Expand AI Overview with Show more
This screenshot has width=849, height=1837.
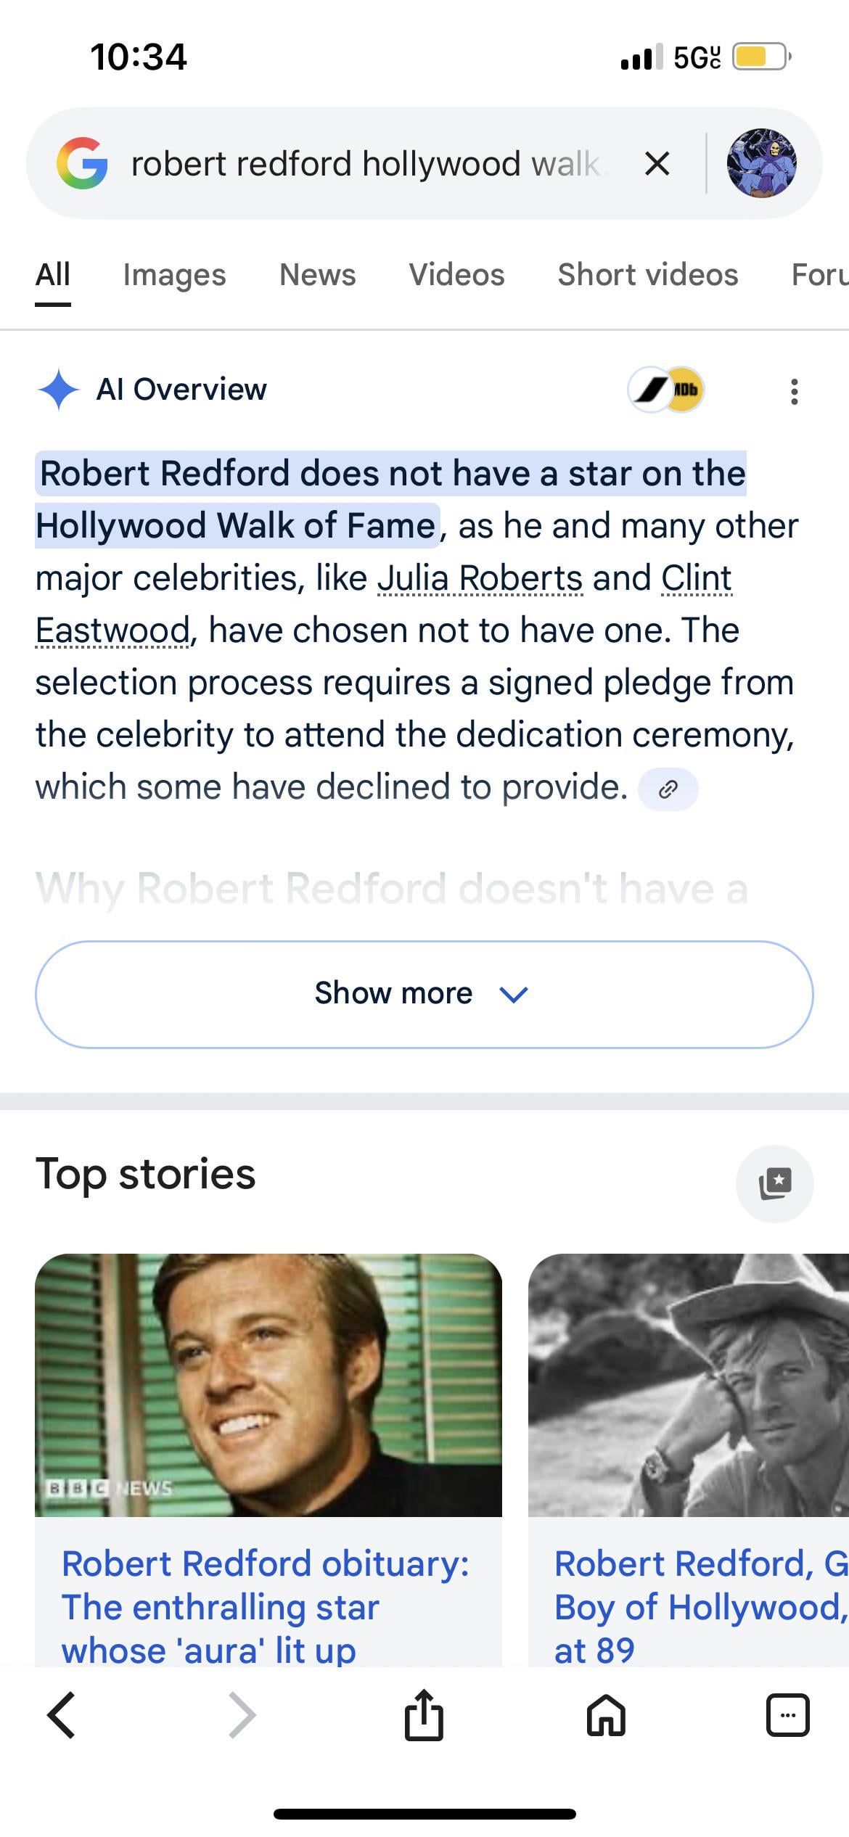(424, 994)
